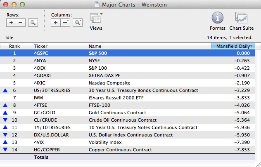Click the remove row minus button
Viewport: 261px width, 167px height.
tap(20, 23)
